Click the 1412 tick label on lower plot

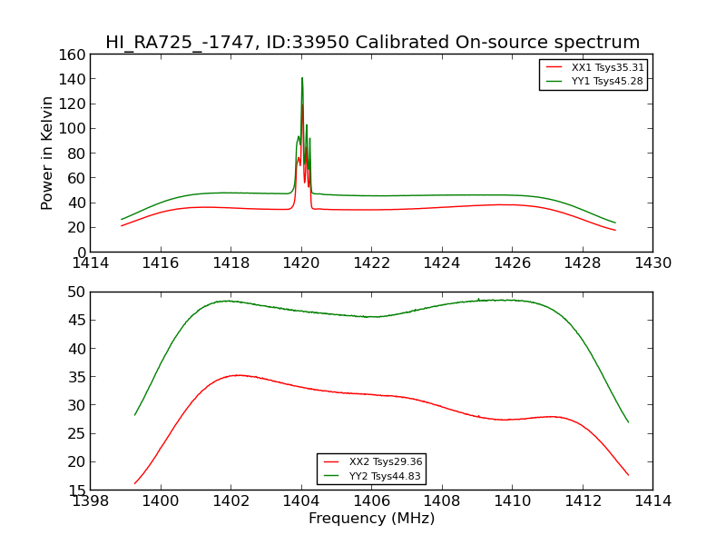pos(583,501)
